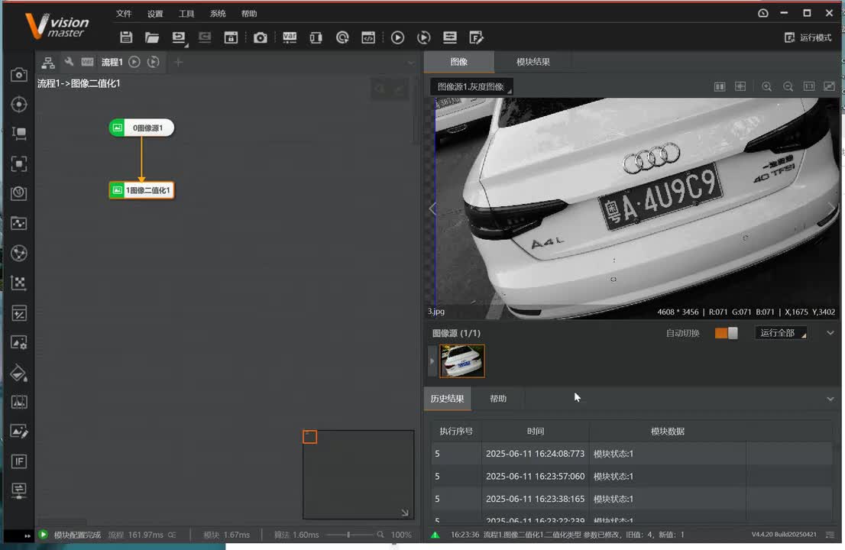Collapse the image source panel chevron
This screenshot has width=845, height=550.
[x=830, y=333]
